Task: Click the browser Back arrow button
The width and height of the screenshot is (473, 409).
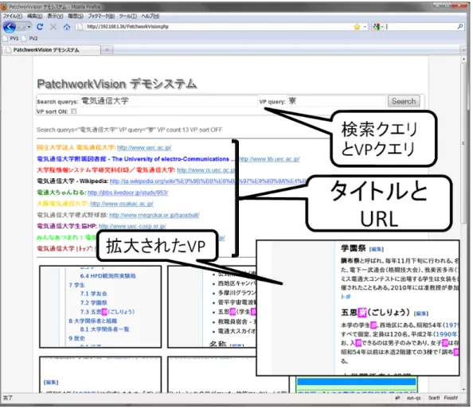Action: tap(10, 27)
